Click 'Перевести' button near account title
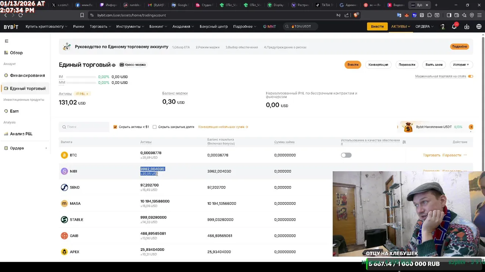Screen dimensions: 485x272 click(407, 65)
